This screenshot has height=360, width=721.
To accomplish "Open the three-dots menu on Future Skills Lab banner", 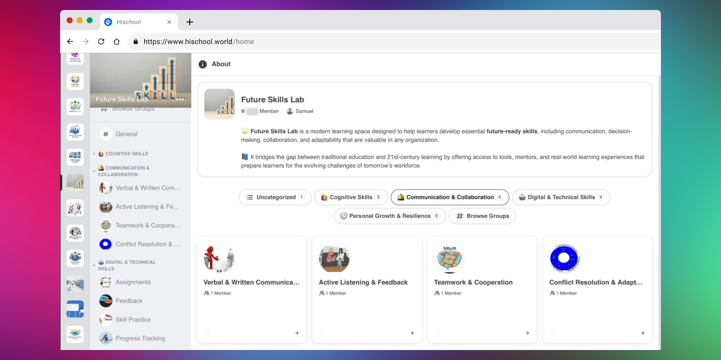I will pyautogui.click(x=180, y=99).
